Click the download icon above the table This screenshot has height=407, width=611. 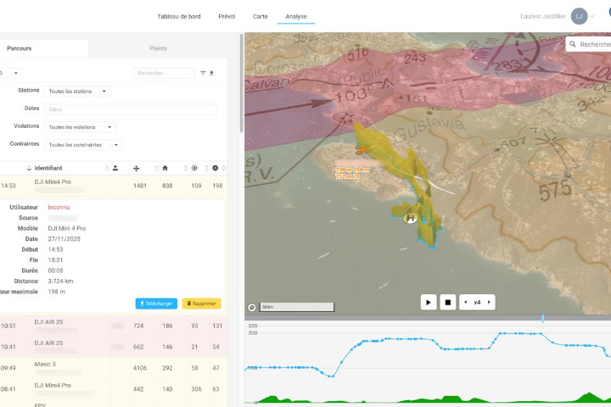tap(211, 73)
